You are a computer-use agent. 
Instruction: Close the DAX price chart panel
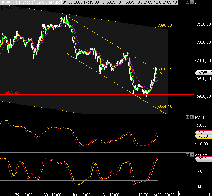click(x=192, y=2)
